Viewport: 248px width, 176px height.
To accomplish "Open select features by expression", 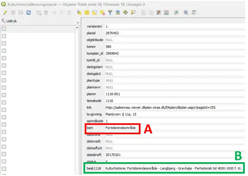I will pyautogui.click(x=79, y=13).
